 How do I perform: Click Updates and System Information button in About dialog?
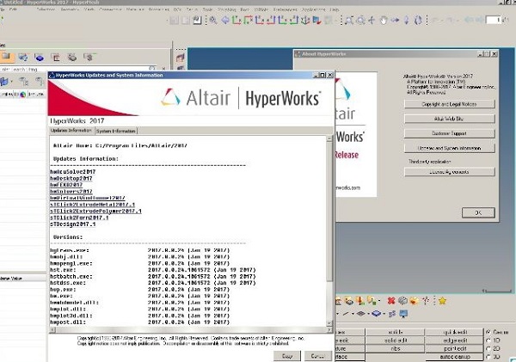450,148
